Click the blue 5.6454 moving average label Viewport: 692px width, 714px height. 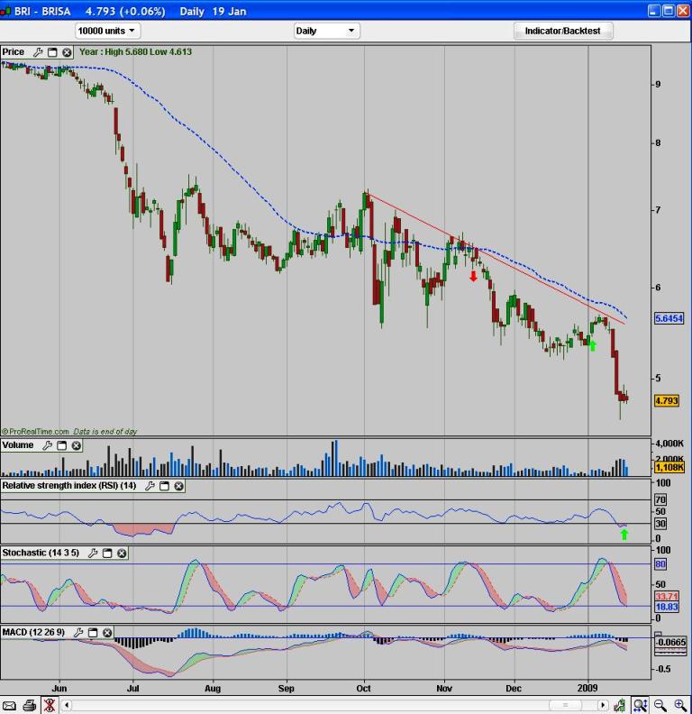[x=669, y=319]
